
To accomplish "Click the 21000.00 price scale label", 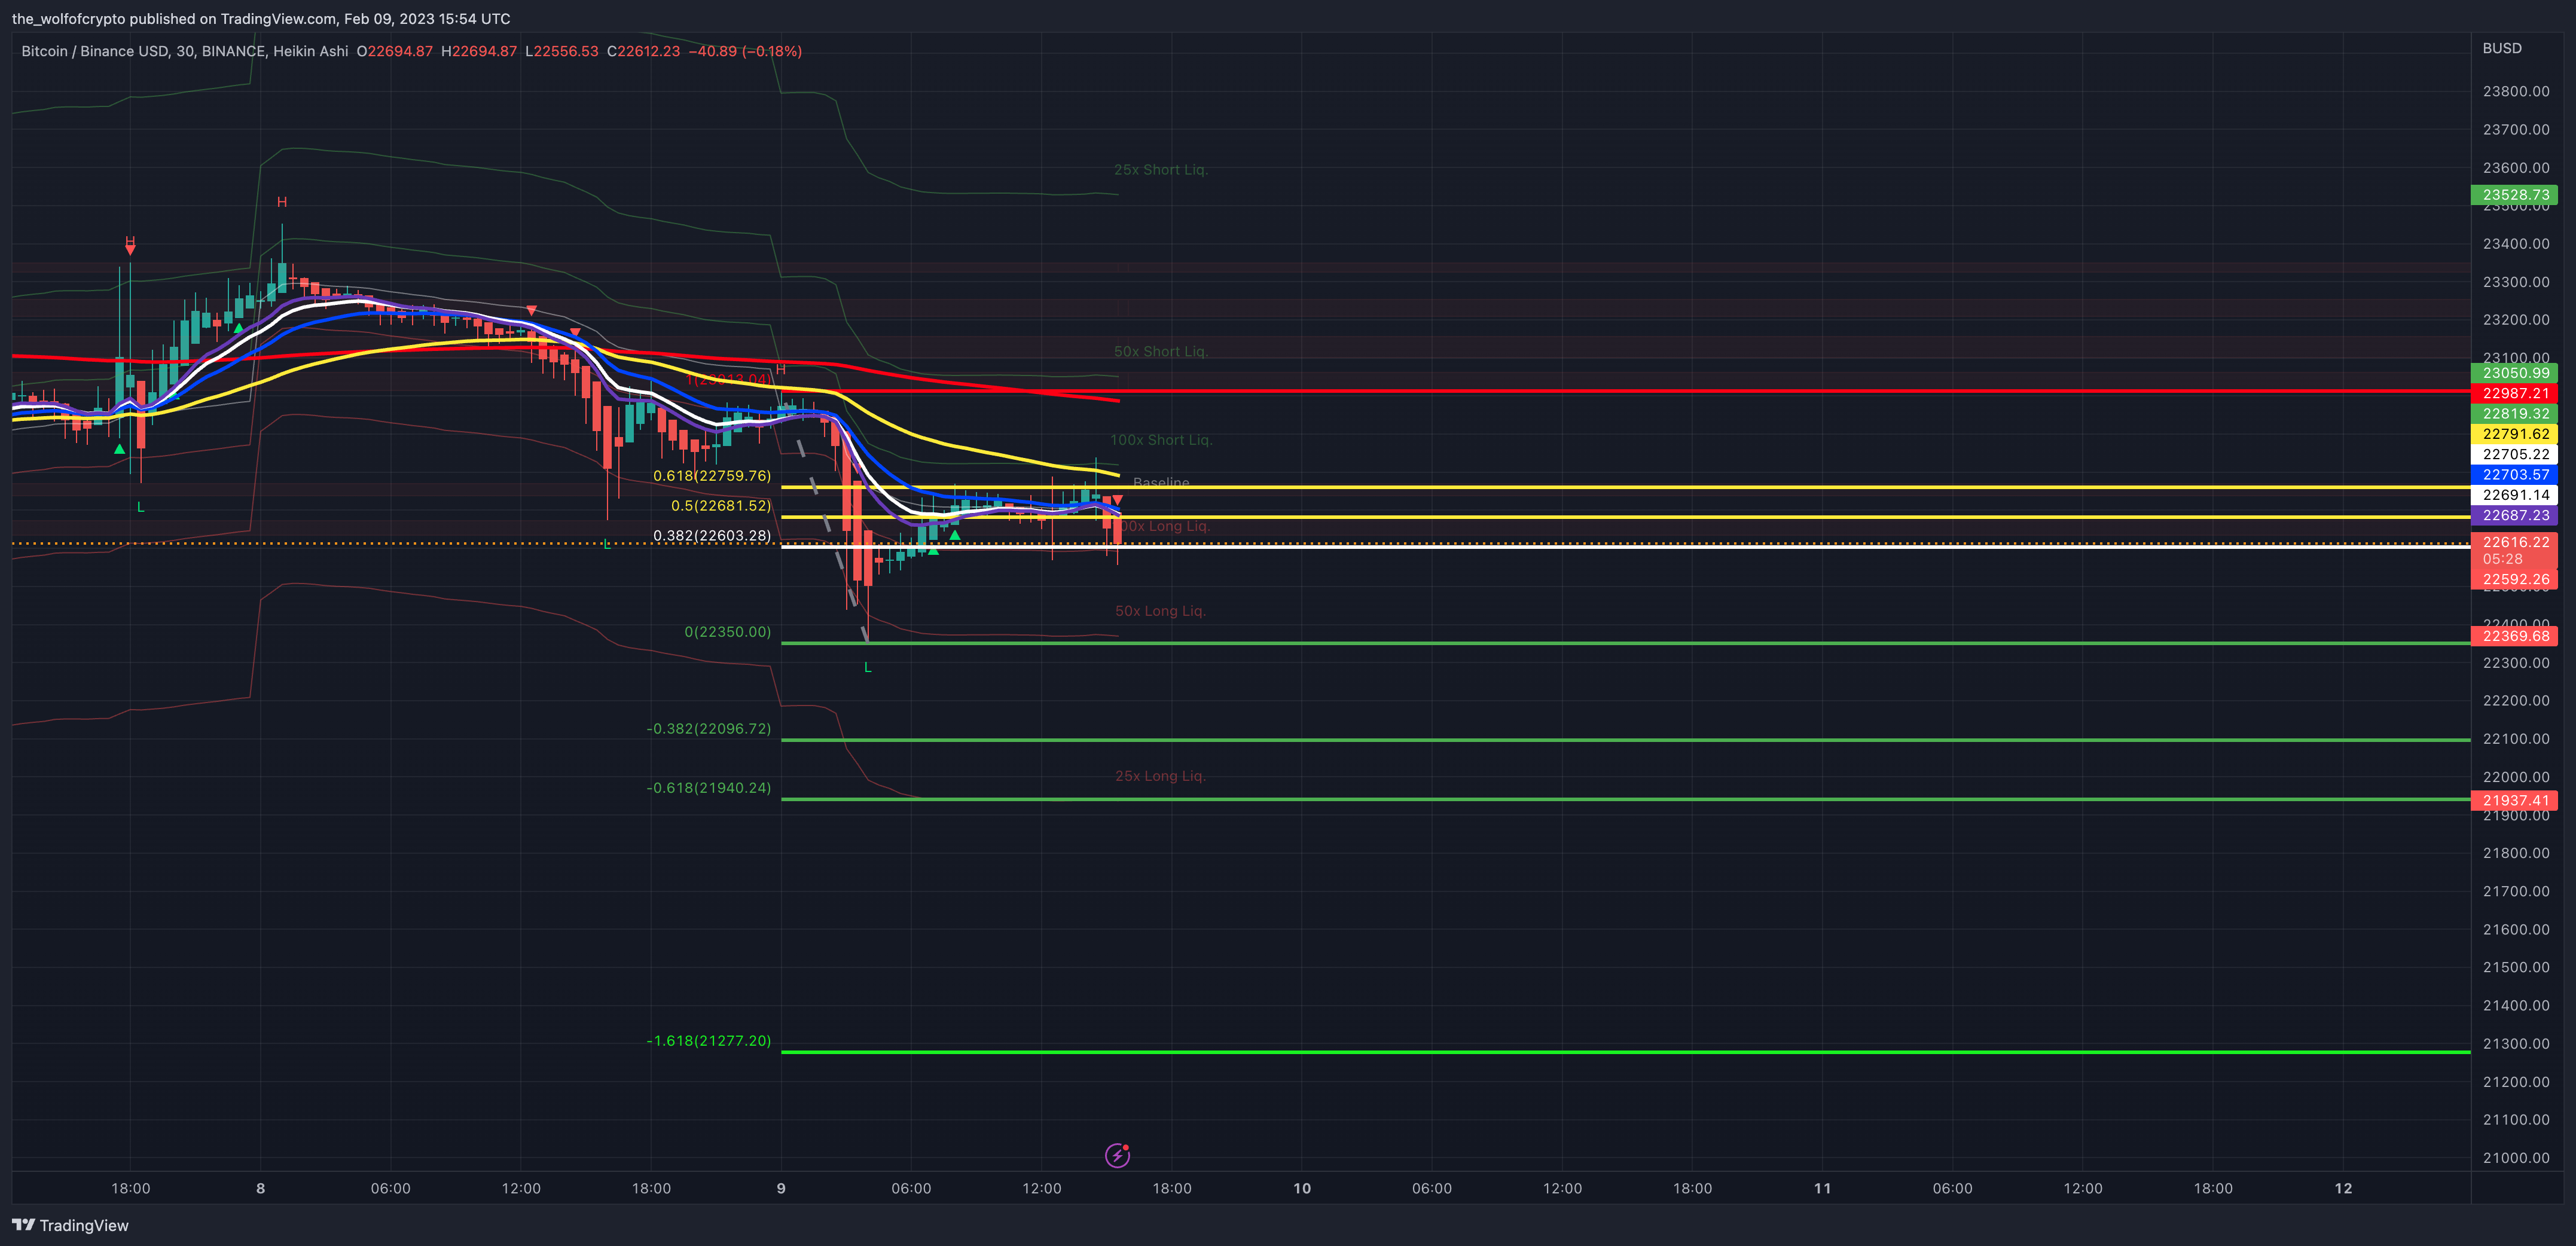I will pyautogui.click(x=2515, y=1158).
